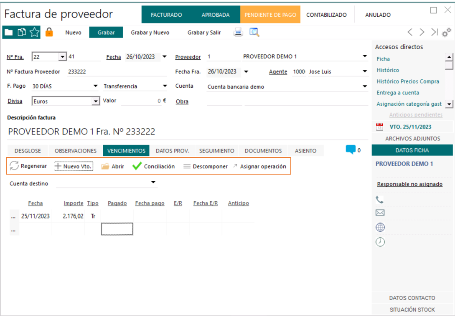The width and height of the screenshot is (455, 317).
Task: Expand DATOS CONTACTO section
Action: pyautogui.click(x=412, y=298)
